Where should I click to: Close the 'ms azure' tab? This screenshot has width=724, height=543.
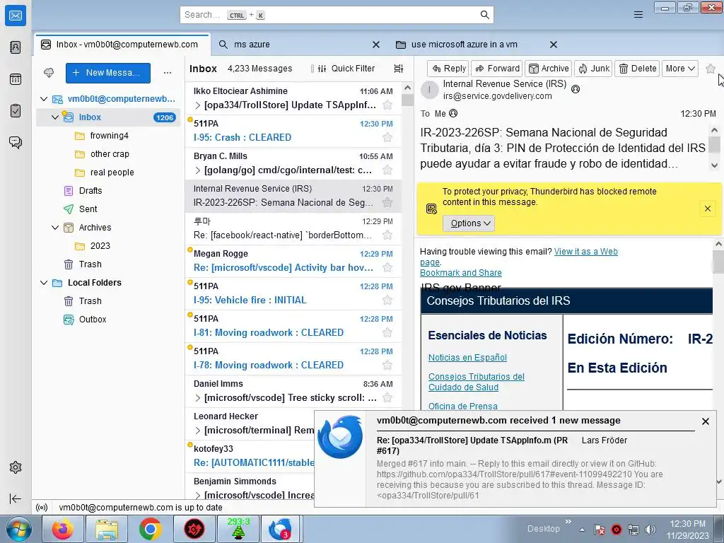[376, 45]
